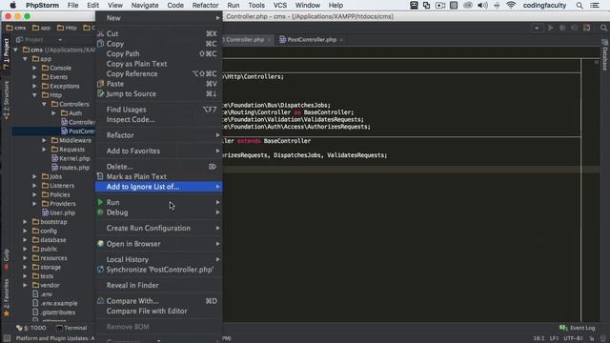Open the Refactor submenu in context menu
This screenshot has width=610, height=343.
click(x=159, y=135)
